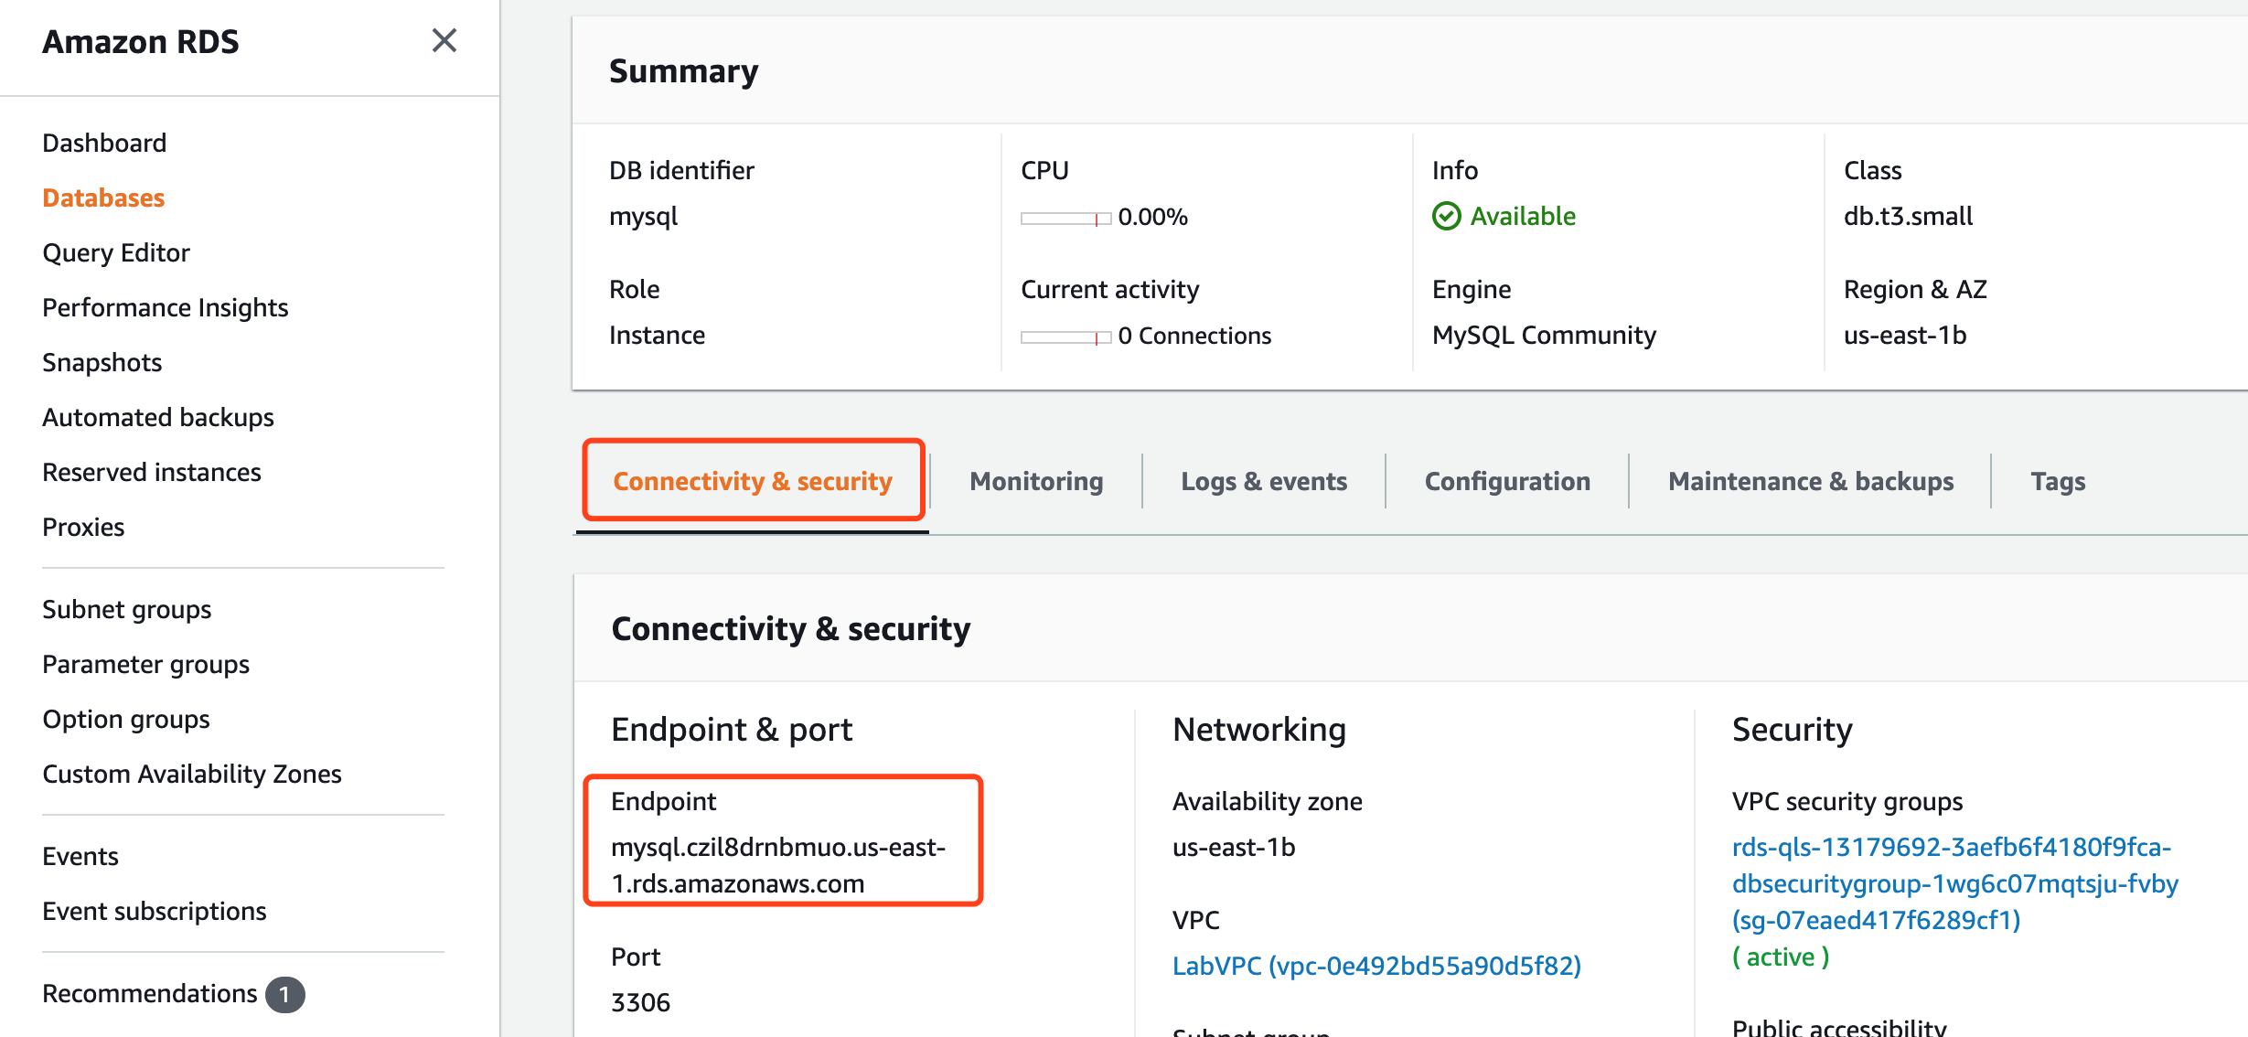Go to Parameter groups page
The height and width of the screenshot is (1037, 2248).
coord(146,664)
